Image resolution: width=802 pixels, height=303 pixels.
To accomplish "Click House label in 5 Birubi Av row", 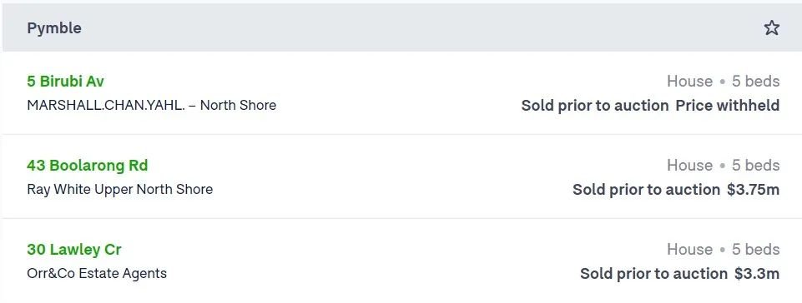I will pyautogui.click(x=689, y=81).
